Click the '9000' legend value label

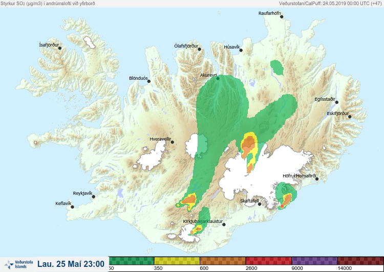[x=297, y=268]
